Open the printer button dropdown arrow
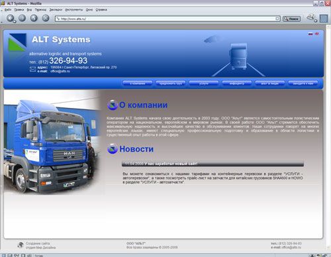331x257 pixels. click(x=316, y=21)
